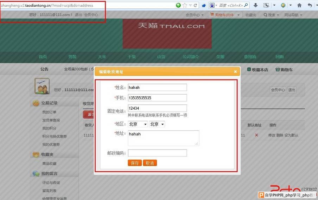Open 发货单查询 in the sidebar
Screen dimensions: 318x200
coord(51,120)
